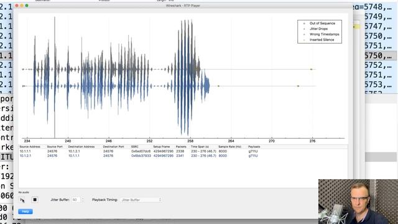Click the 246 second axis label
Image resolution: width=398 pixels, height=224 pixels.
point(109,141)
